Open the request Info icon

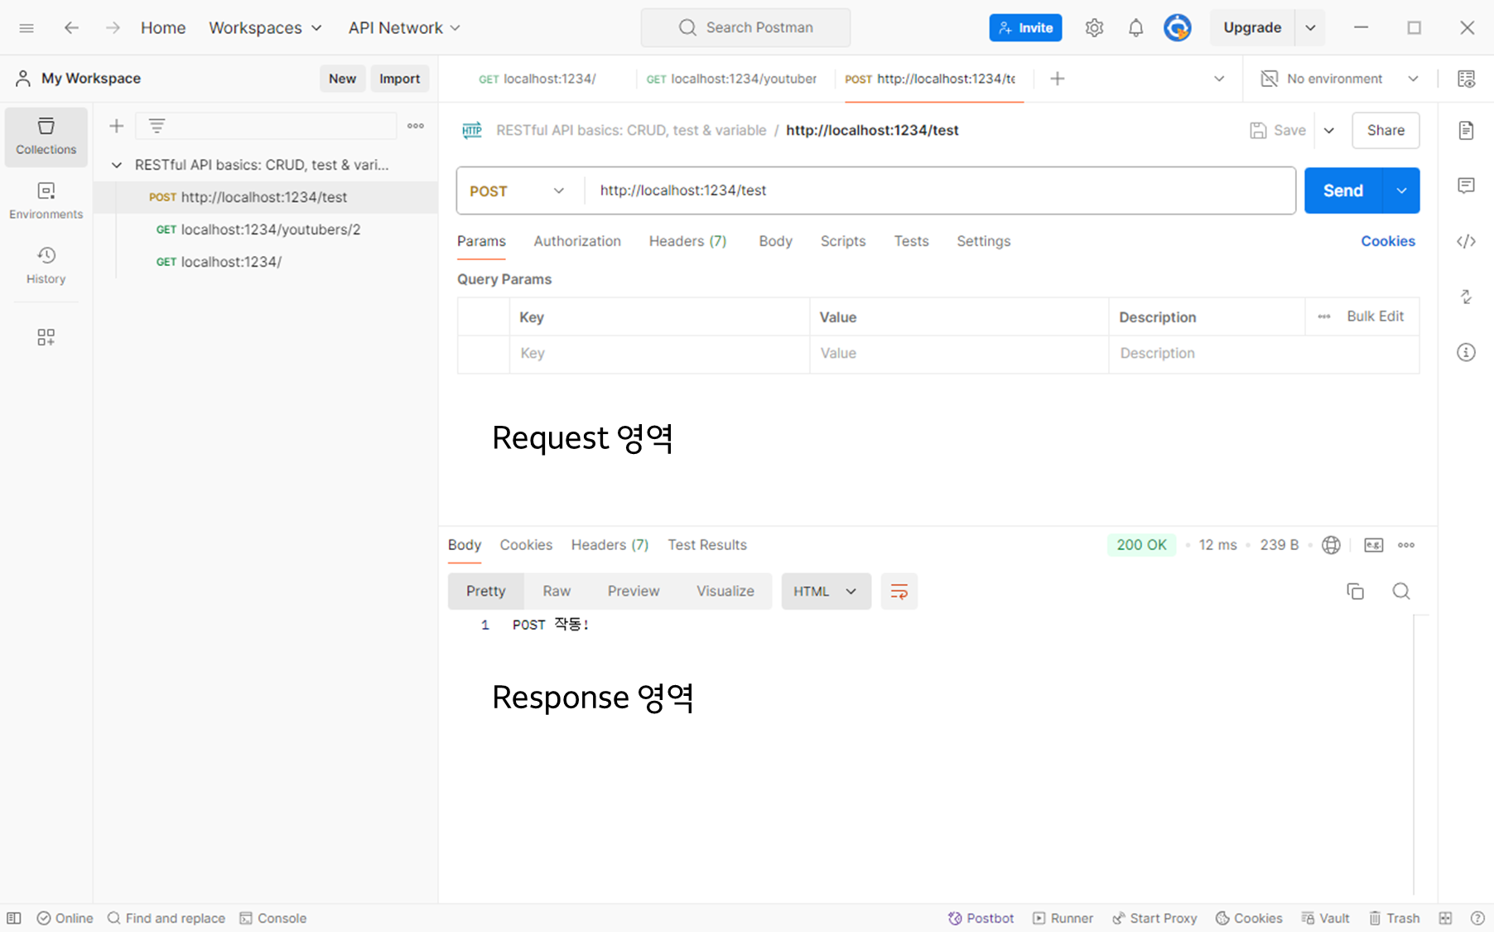[x=1466, y=353]
